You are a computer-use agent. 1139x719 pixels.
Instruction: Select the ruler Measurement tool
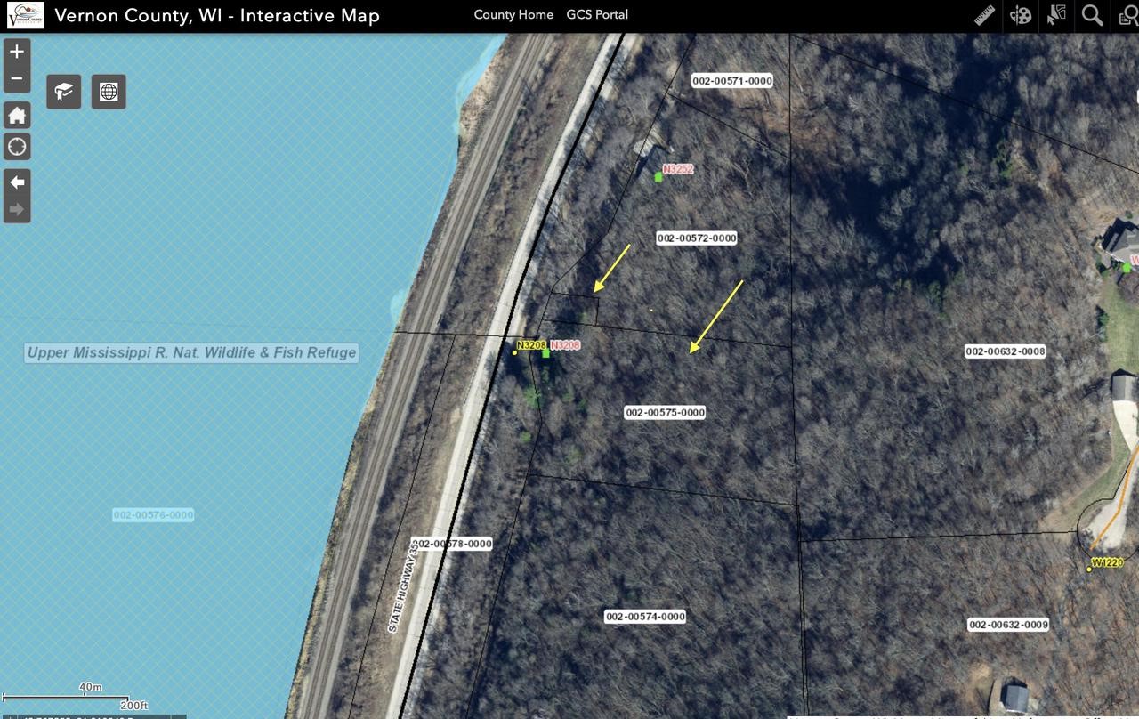[984, 16]
